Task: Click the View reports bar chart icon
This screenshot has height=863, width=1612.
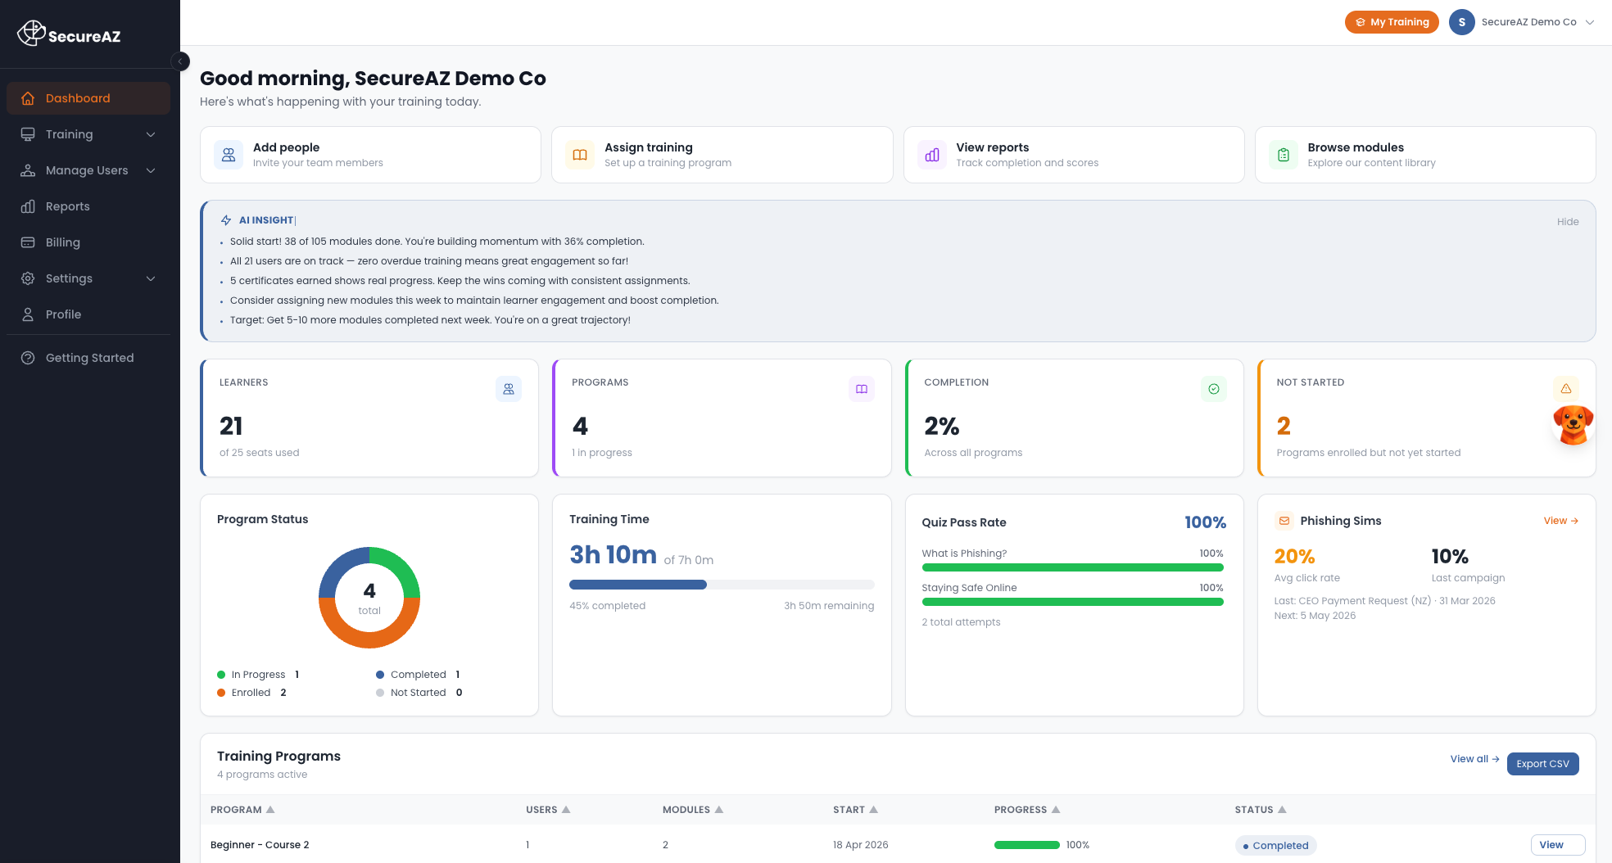Action: 932,155
